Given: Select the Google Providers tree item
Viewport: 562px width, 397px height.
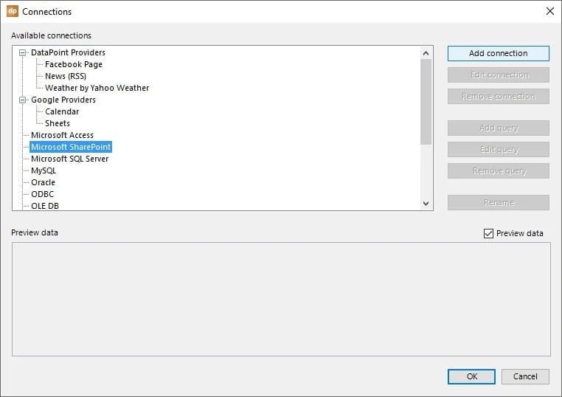Looking at the screenshot, I should [63, 100].
